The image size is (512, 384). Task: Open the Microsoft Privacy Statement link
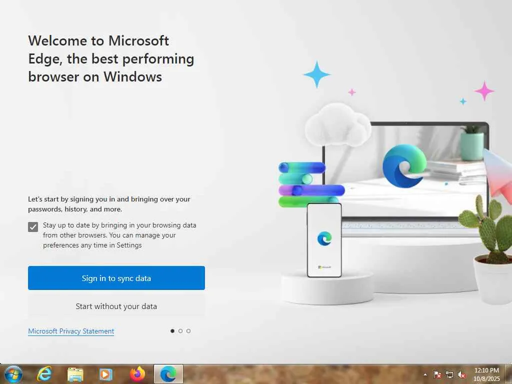[x=71, y=331]
